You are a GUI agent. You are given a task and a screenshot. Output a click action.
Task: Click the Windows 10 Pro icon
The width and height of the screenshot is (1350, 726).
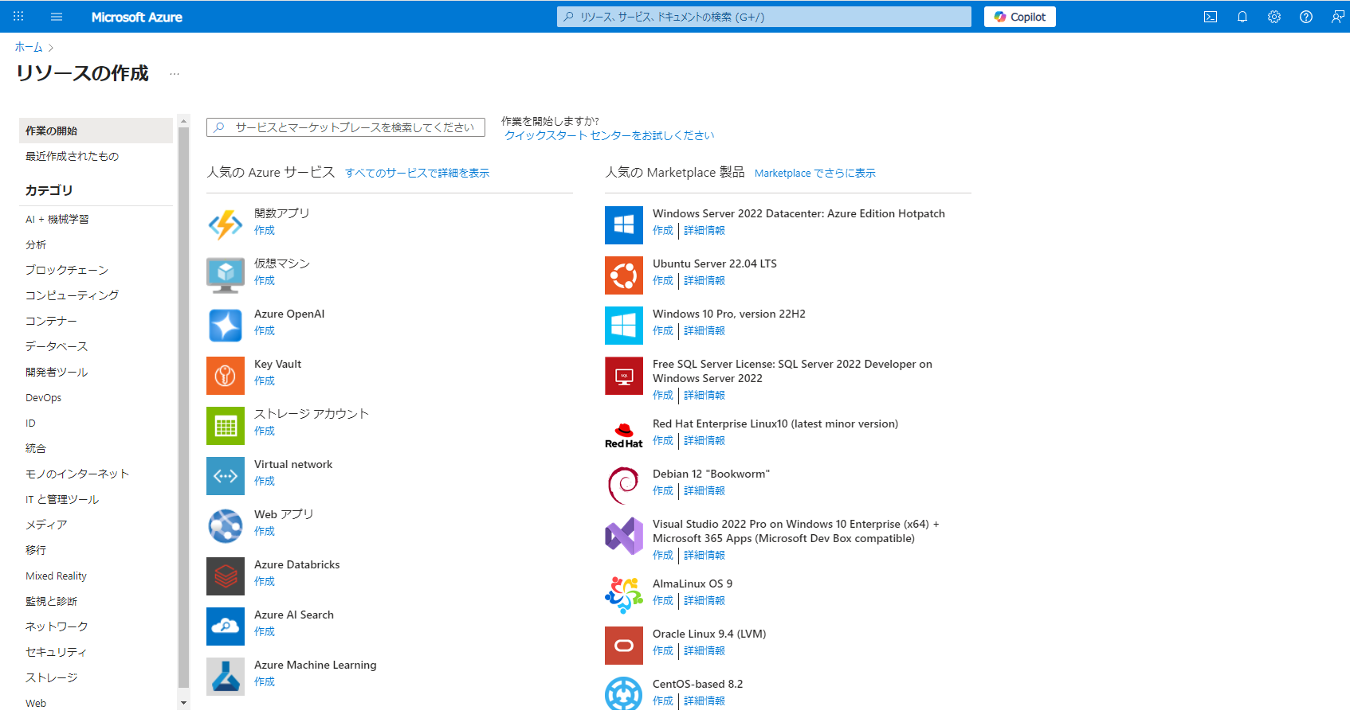[624, 325]
